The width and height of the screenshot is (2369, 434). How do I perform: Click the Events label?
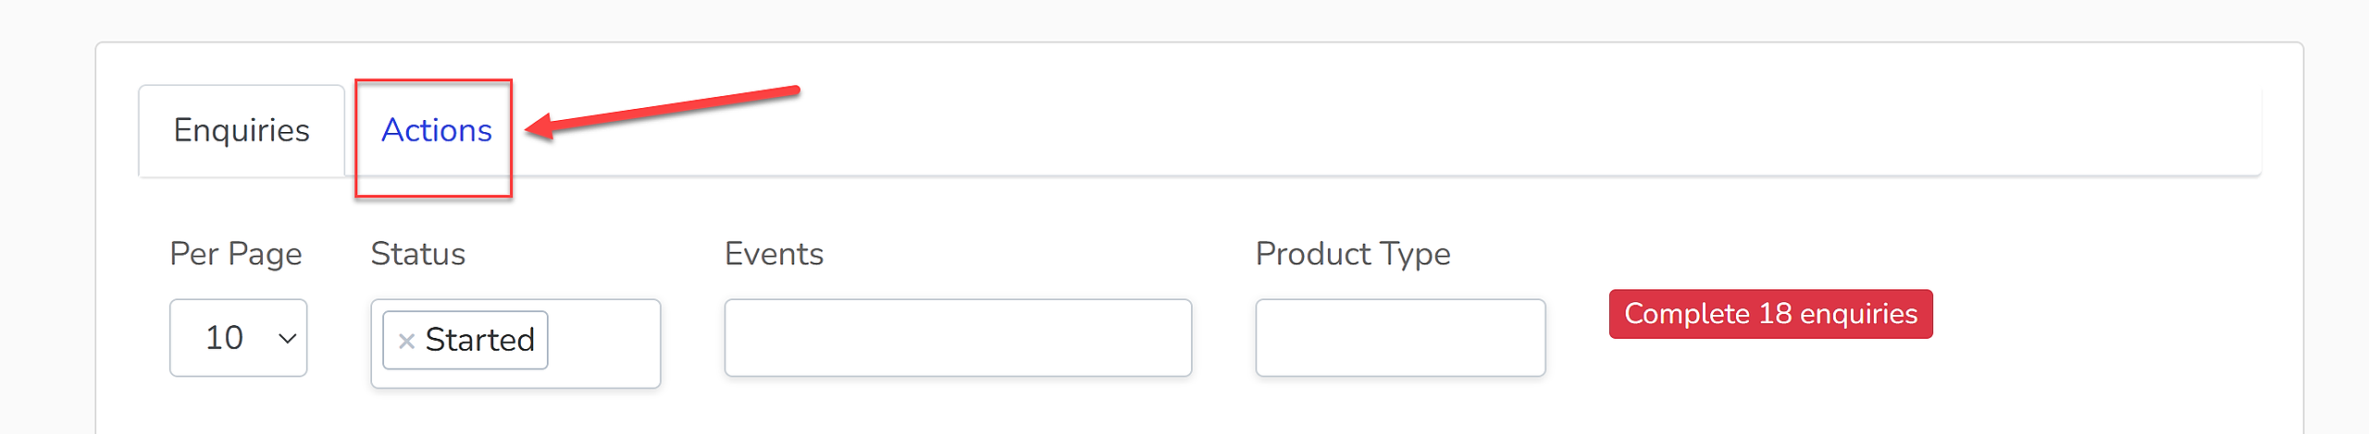774,254
